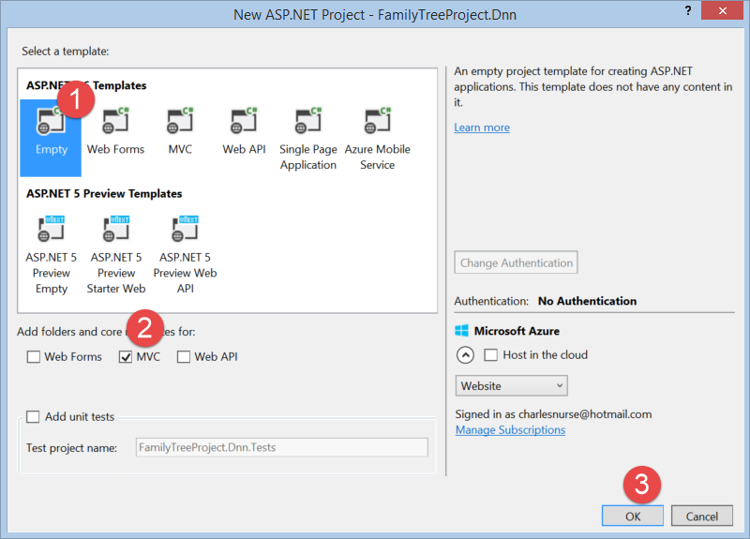750x539 pixels.
Task: Open the Learn more link
Action: (x=482, y=127)
